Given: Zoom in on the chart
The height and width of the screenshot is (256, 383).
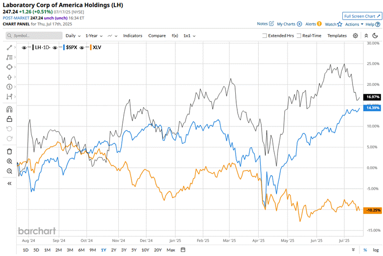Looking at the screenshot, I should pos(9,161).
